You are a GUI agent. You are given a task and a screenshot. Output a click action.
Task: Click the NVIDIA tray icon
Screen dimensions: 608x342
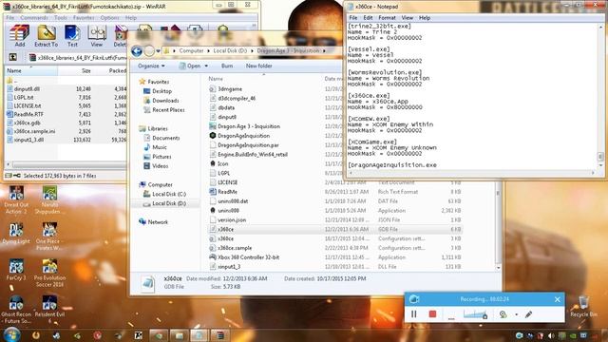click(x=573, y=335)
